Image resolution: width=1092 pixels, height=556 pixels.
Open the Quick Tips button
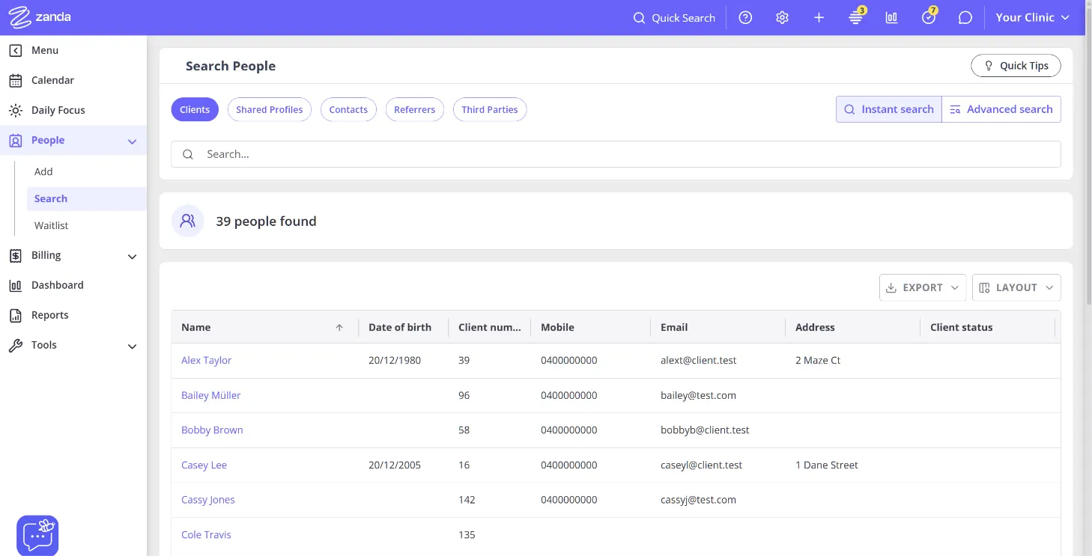(1016, 66)
